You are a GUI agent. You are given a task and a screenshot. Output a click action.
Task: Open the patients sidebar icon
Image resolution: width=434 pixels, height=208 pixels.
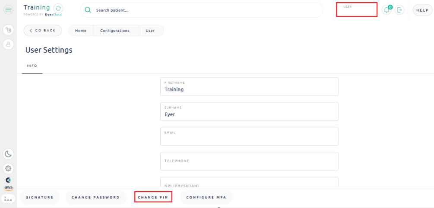click(8, 44)
